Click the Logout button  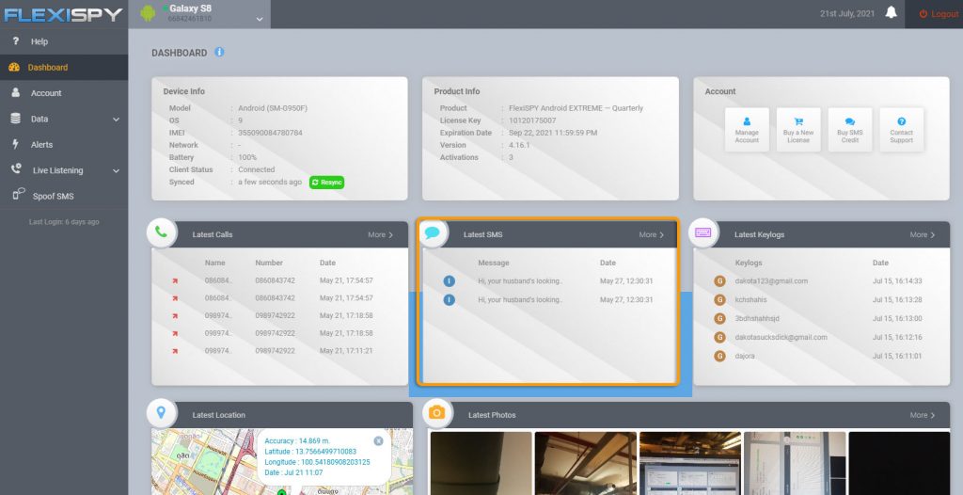tap(939, 13)
